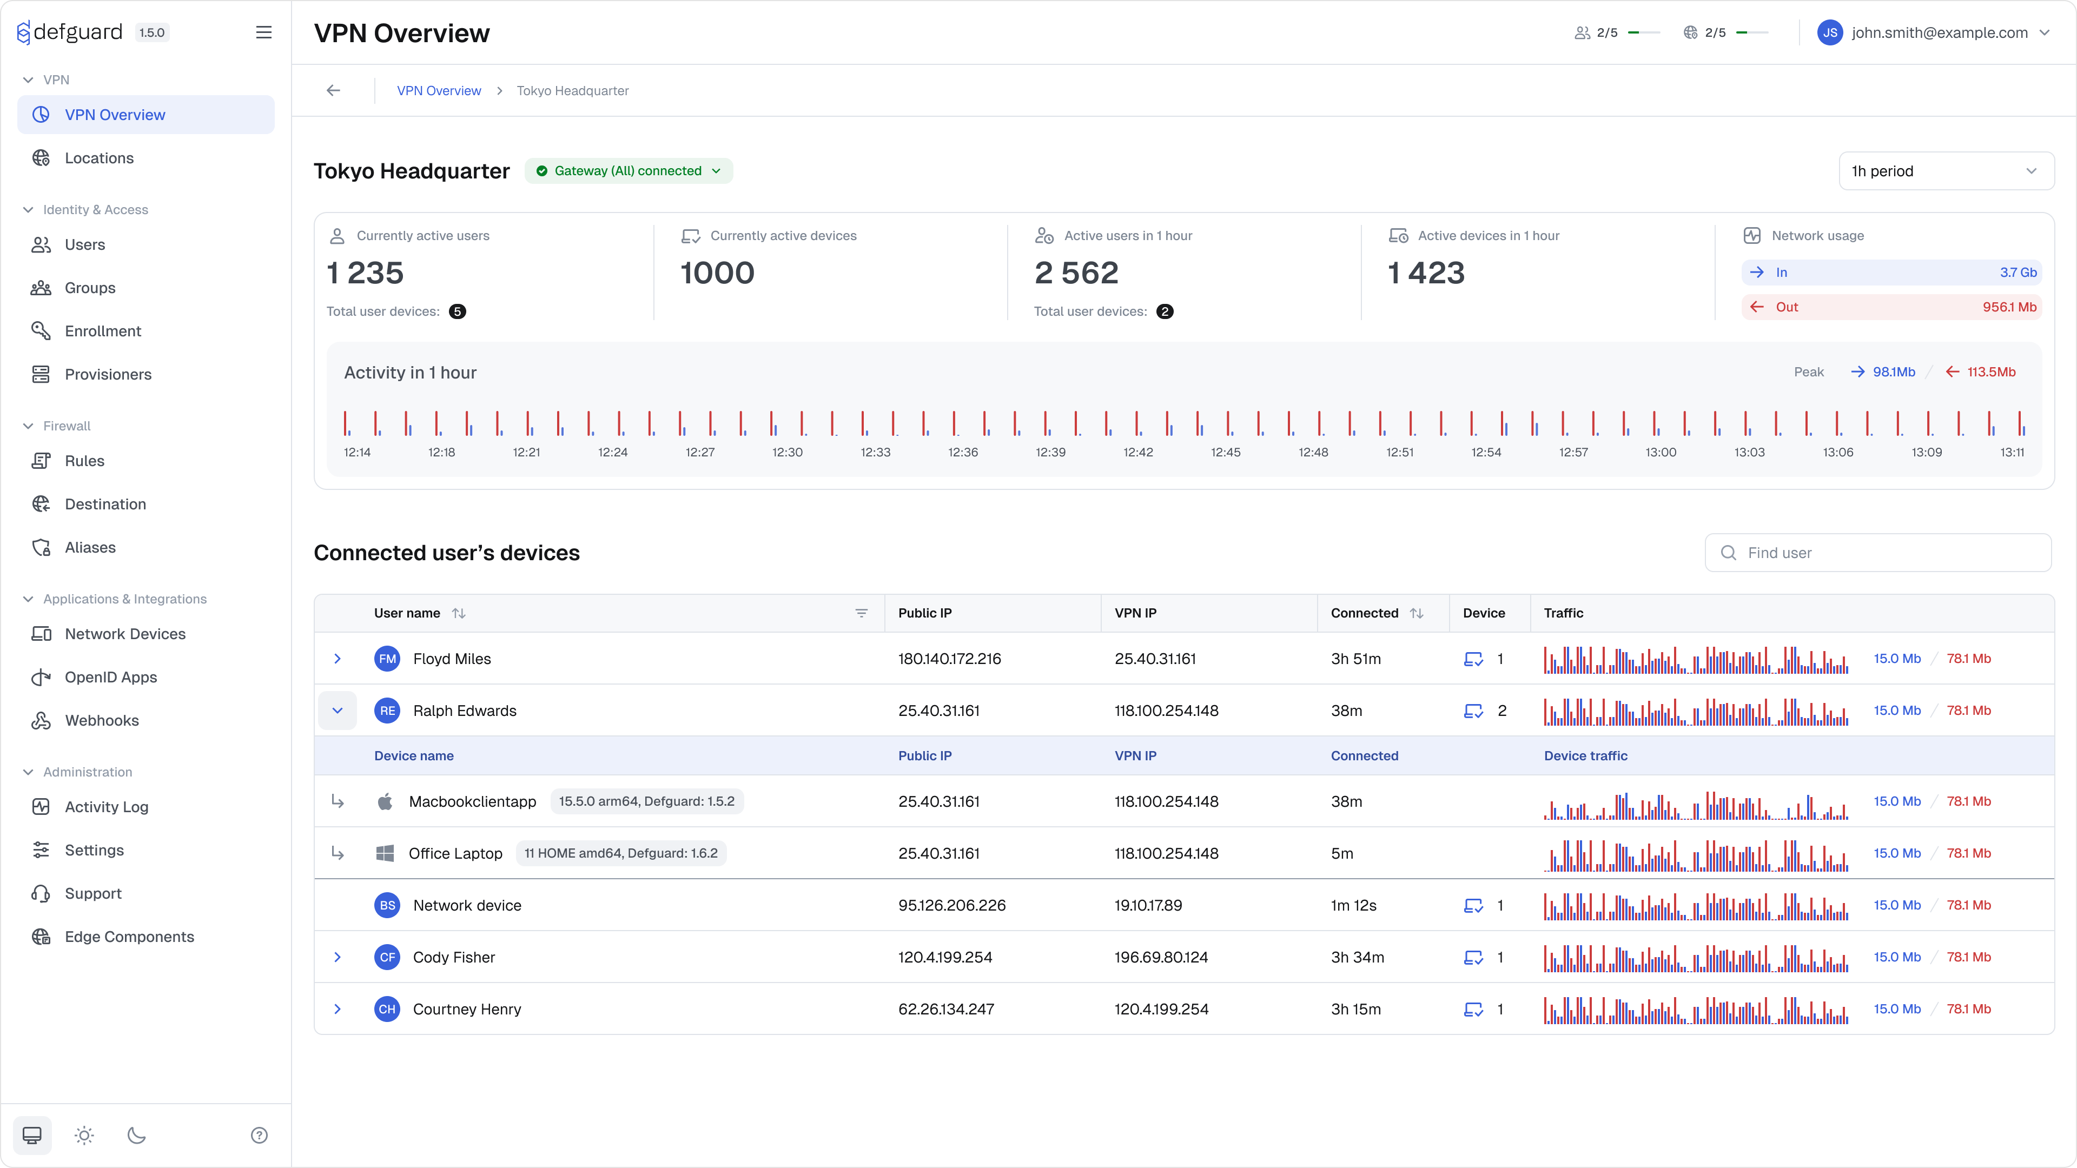Open the 1h period dropdown

[1947, 170]
